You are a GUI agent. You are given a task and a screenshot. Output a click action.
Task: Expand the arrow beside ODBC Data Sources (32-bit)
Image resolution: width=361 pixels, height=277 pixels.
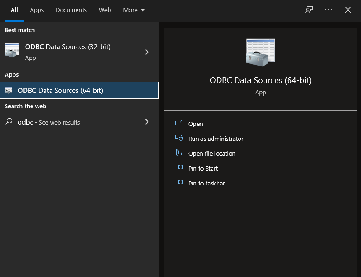(147, 52)
